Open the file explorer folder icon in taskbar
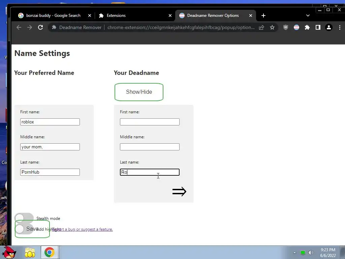Viewport: 345px width, 259px height. (30, 252)
